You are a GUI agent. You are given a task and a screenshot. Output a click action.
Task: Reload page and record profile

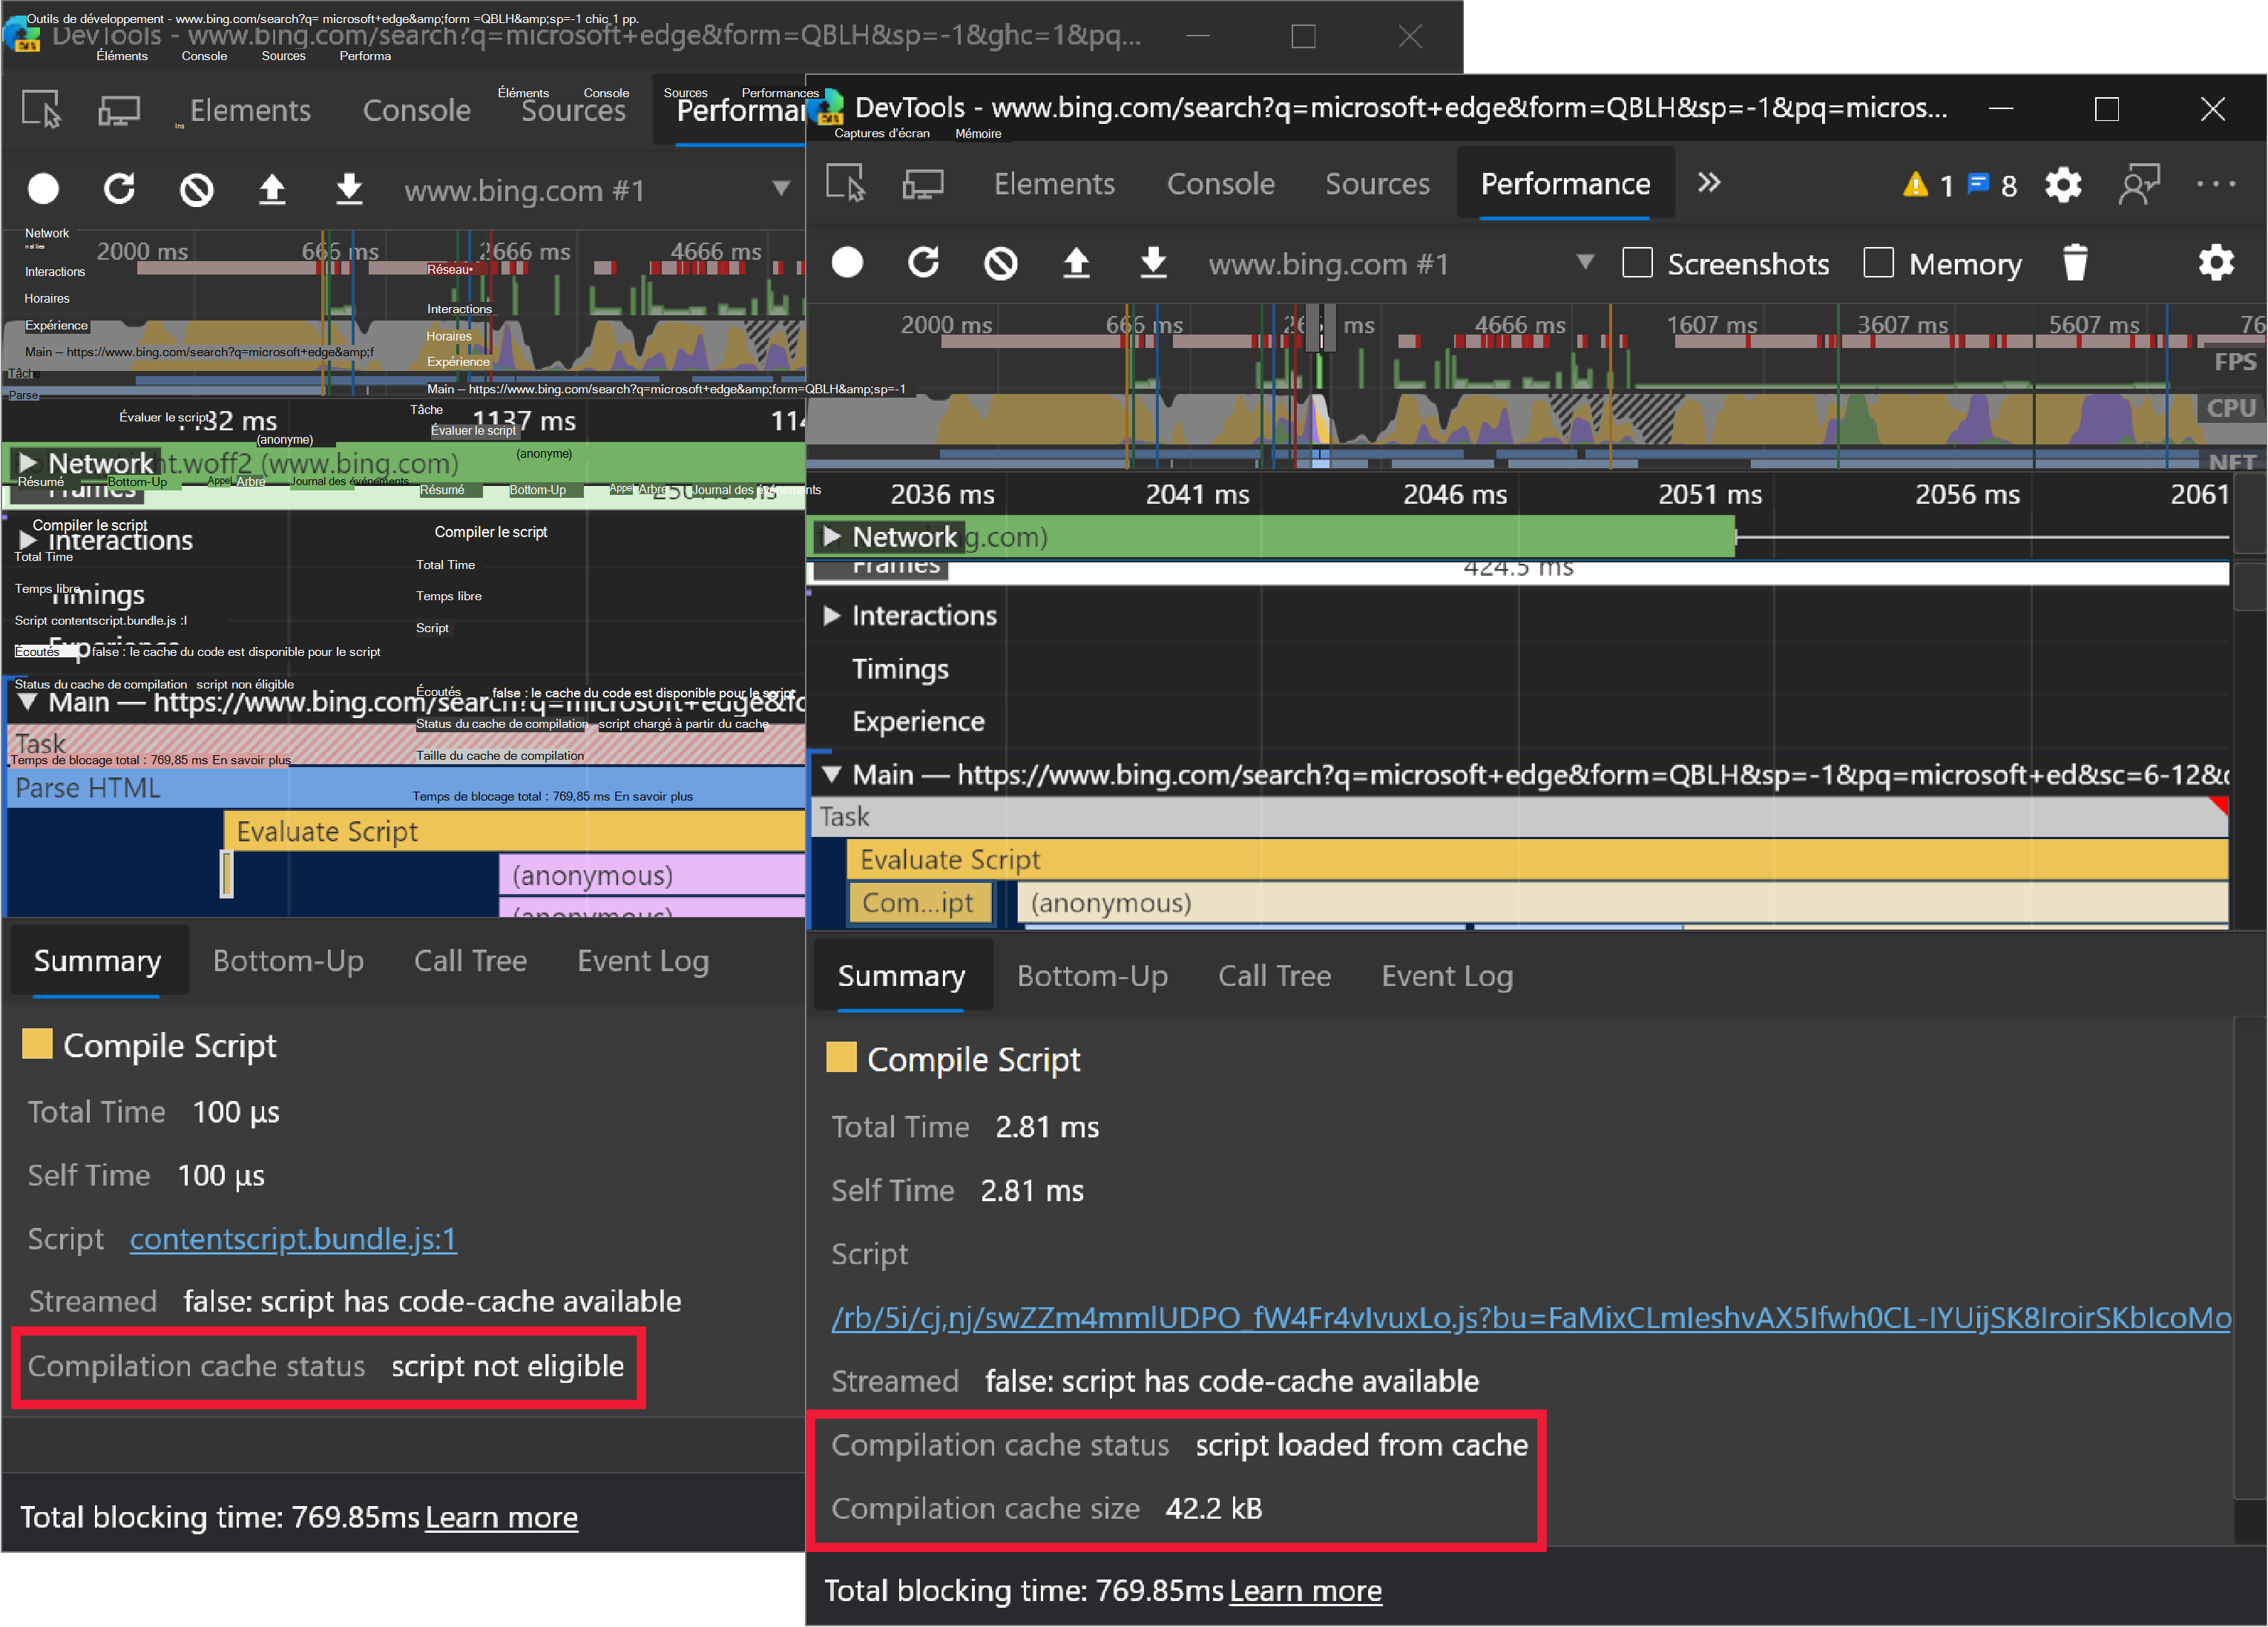click(x=924, y=263)
